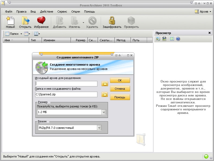This screenshot has width=214, height=161.
Task: Open Избранное favorites heart icon
Action: pyautogui.click(x=41, y=21)
